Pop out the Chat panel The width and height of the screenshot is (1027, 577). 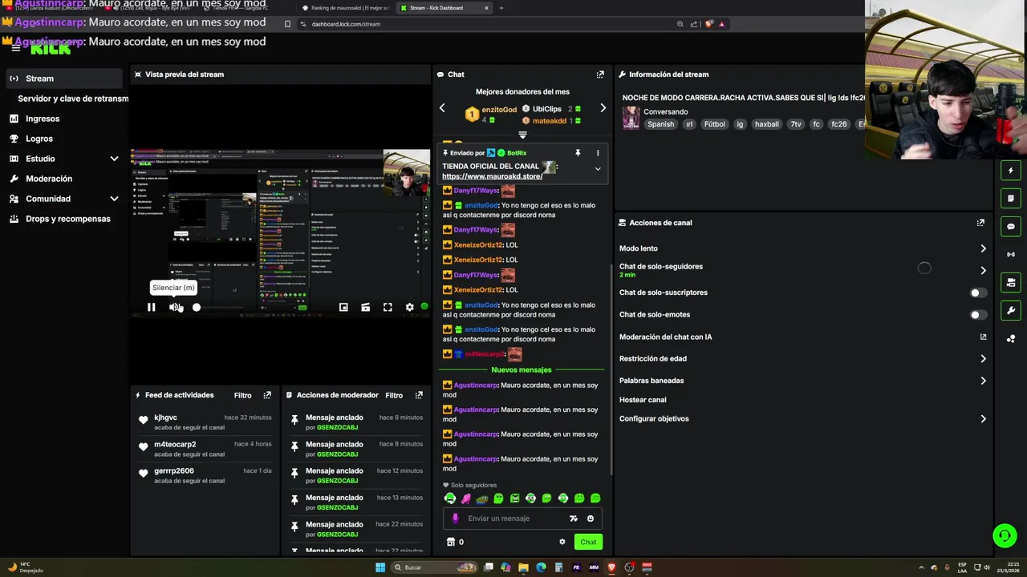(600, 75)
